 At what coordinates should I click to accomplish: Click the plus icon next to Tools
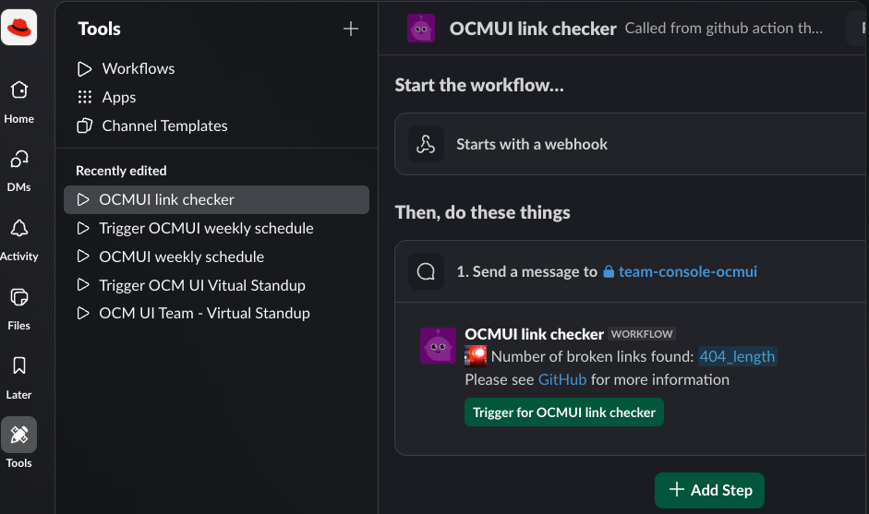click(351, 29)
